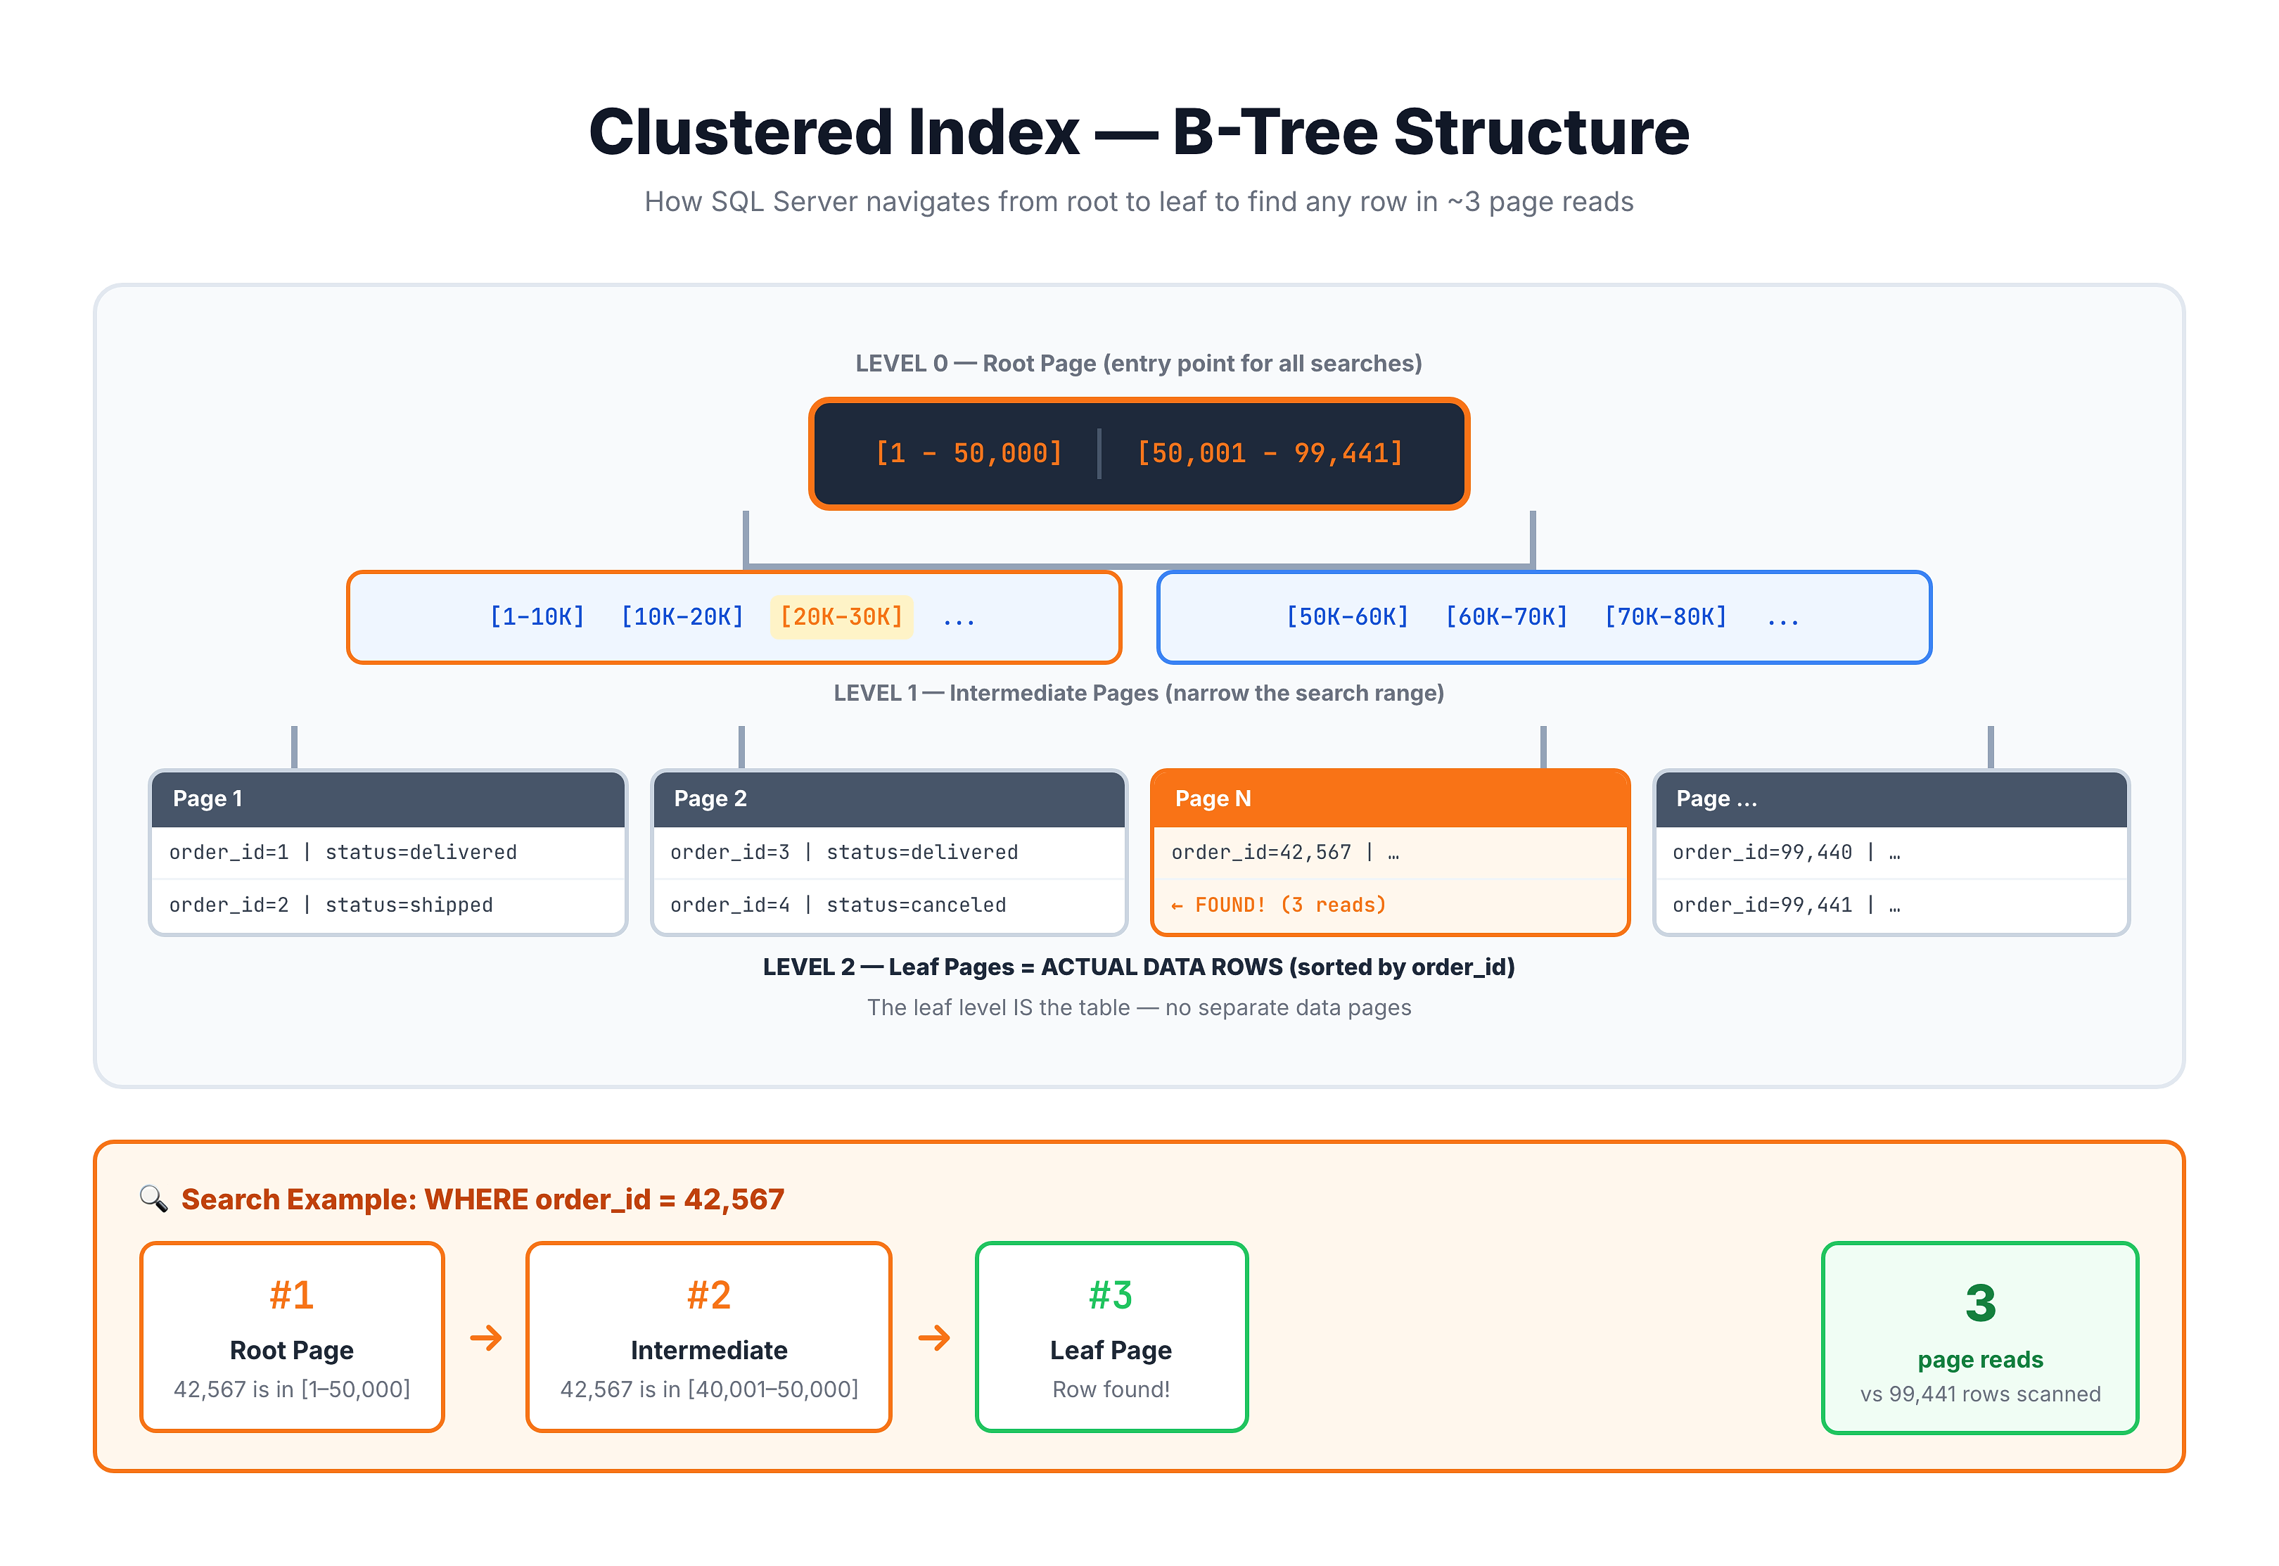The image size is (2279, 1566).
Task: Select row order_id=2 status=shipped
Action: (x=388, y=905)
